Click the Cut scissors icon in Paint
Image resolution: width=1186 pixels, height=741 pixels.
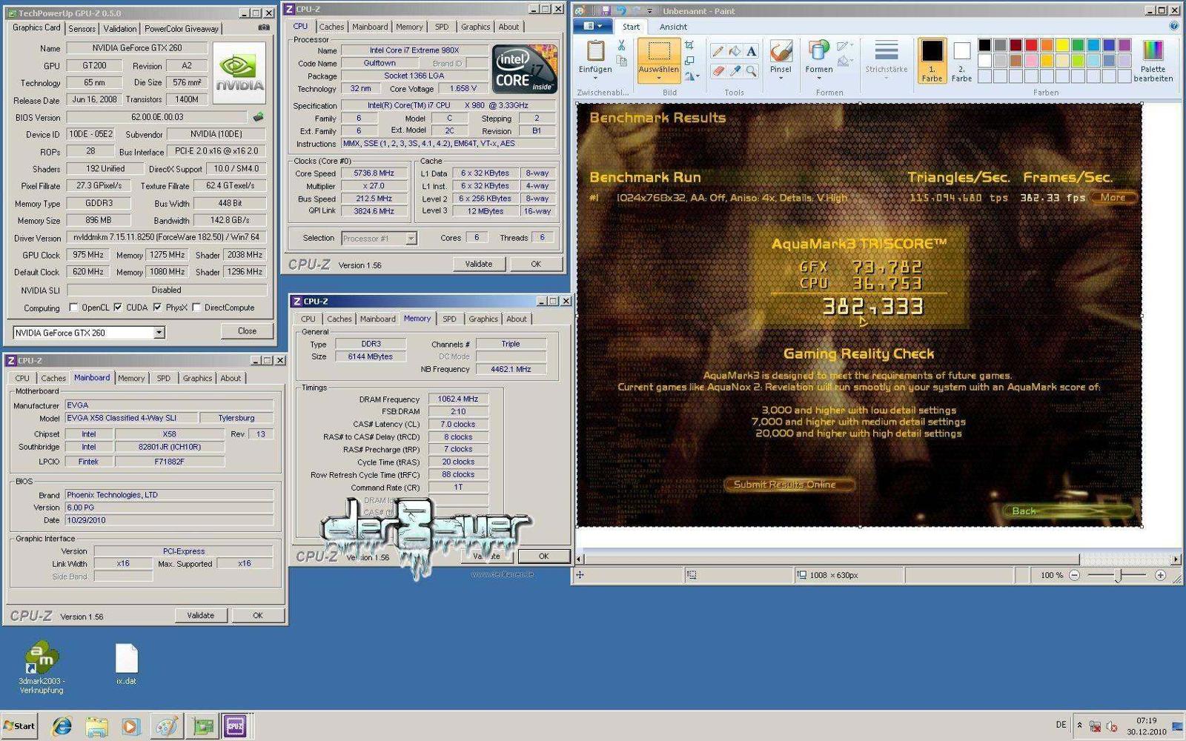click(621, 46)
